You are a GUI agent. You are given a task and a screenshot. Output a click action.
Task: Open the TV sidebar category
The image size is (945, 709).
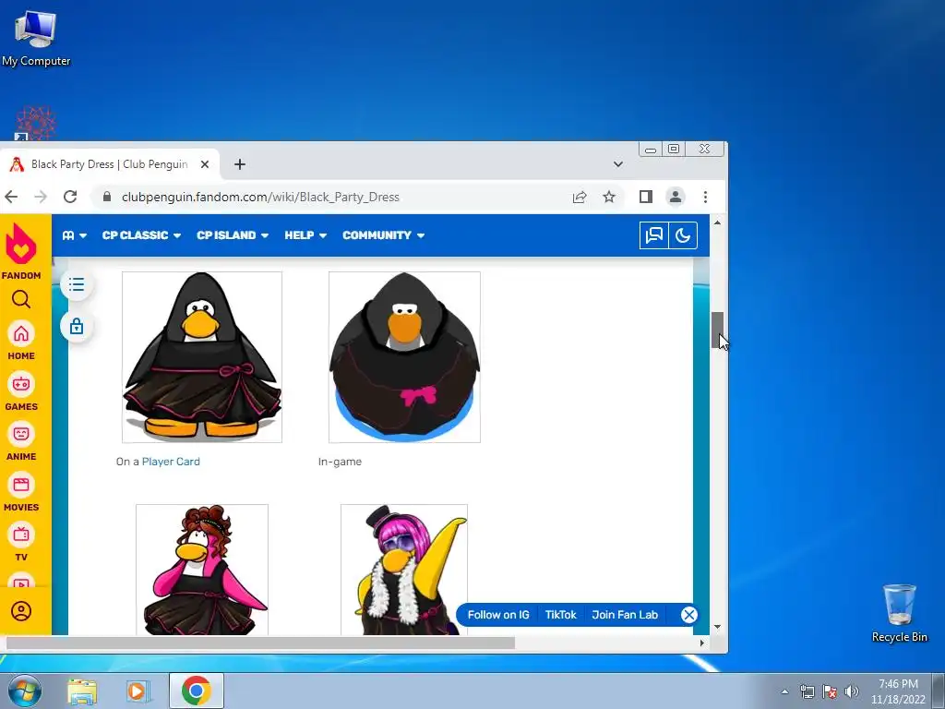[21, 543]
